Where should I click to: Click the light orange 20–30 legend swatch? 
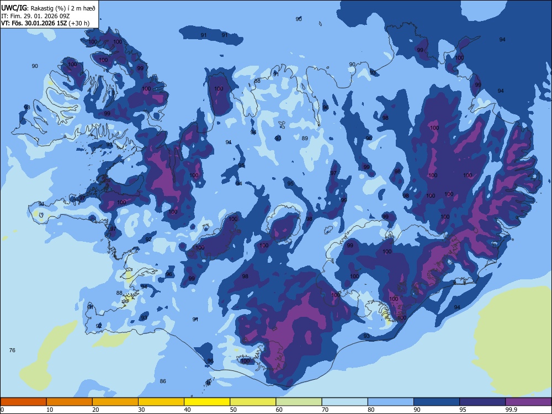(x=115, y=402)
